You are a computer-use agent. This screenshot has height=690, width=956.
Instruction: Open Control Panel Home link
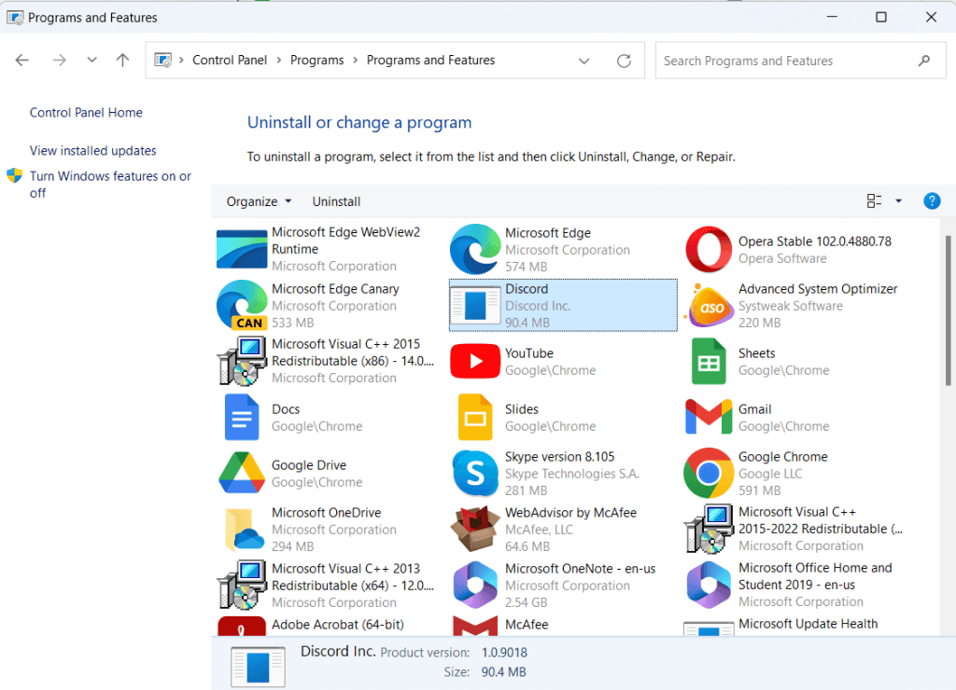(86, 113)
